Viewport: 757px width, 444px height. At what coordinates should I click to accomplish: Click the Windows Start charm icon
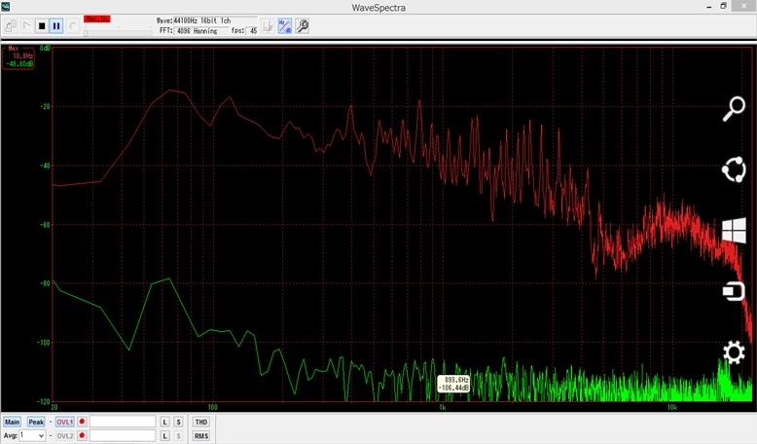(734, 231)
